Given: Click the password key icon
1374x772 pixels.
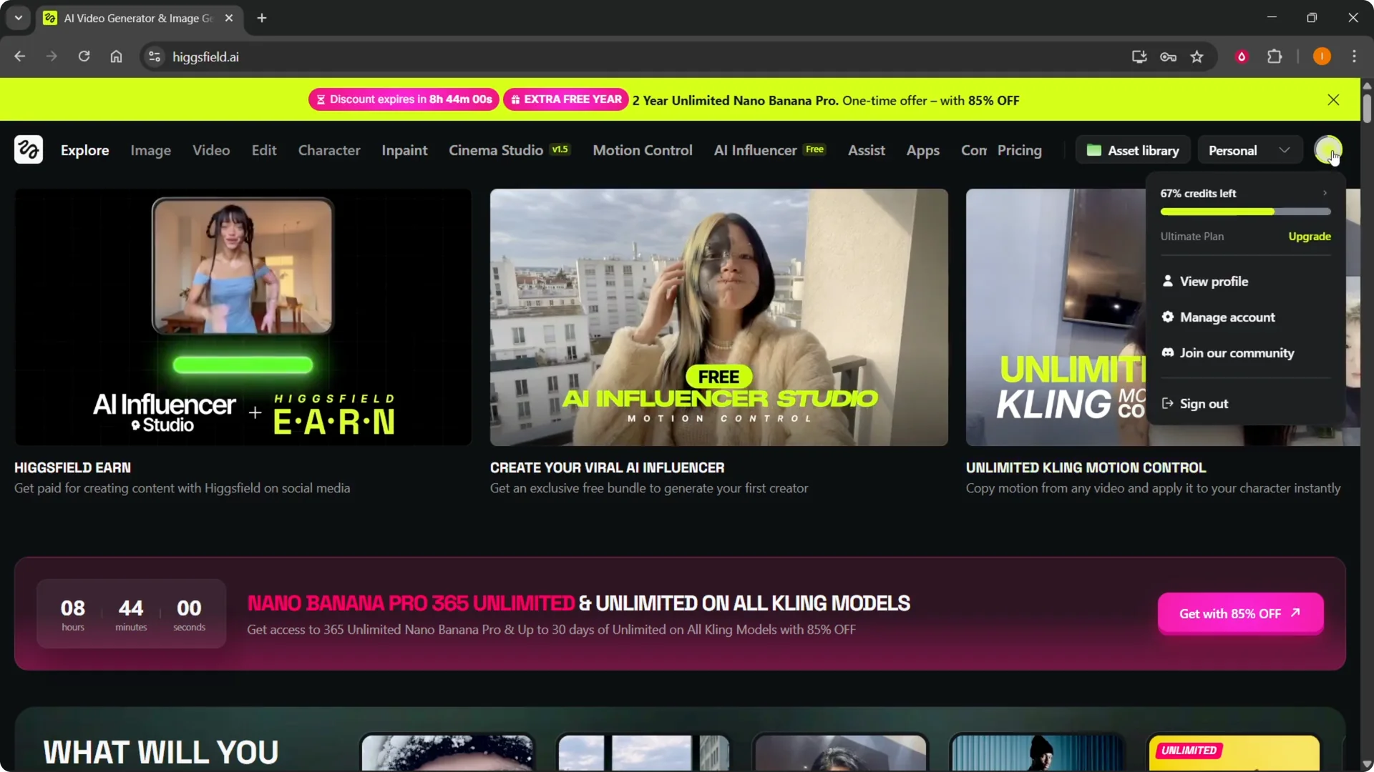Looking at the screenshot, I should pos(1168,56).
